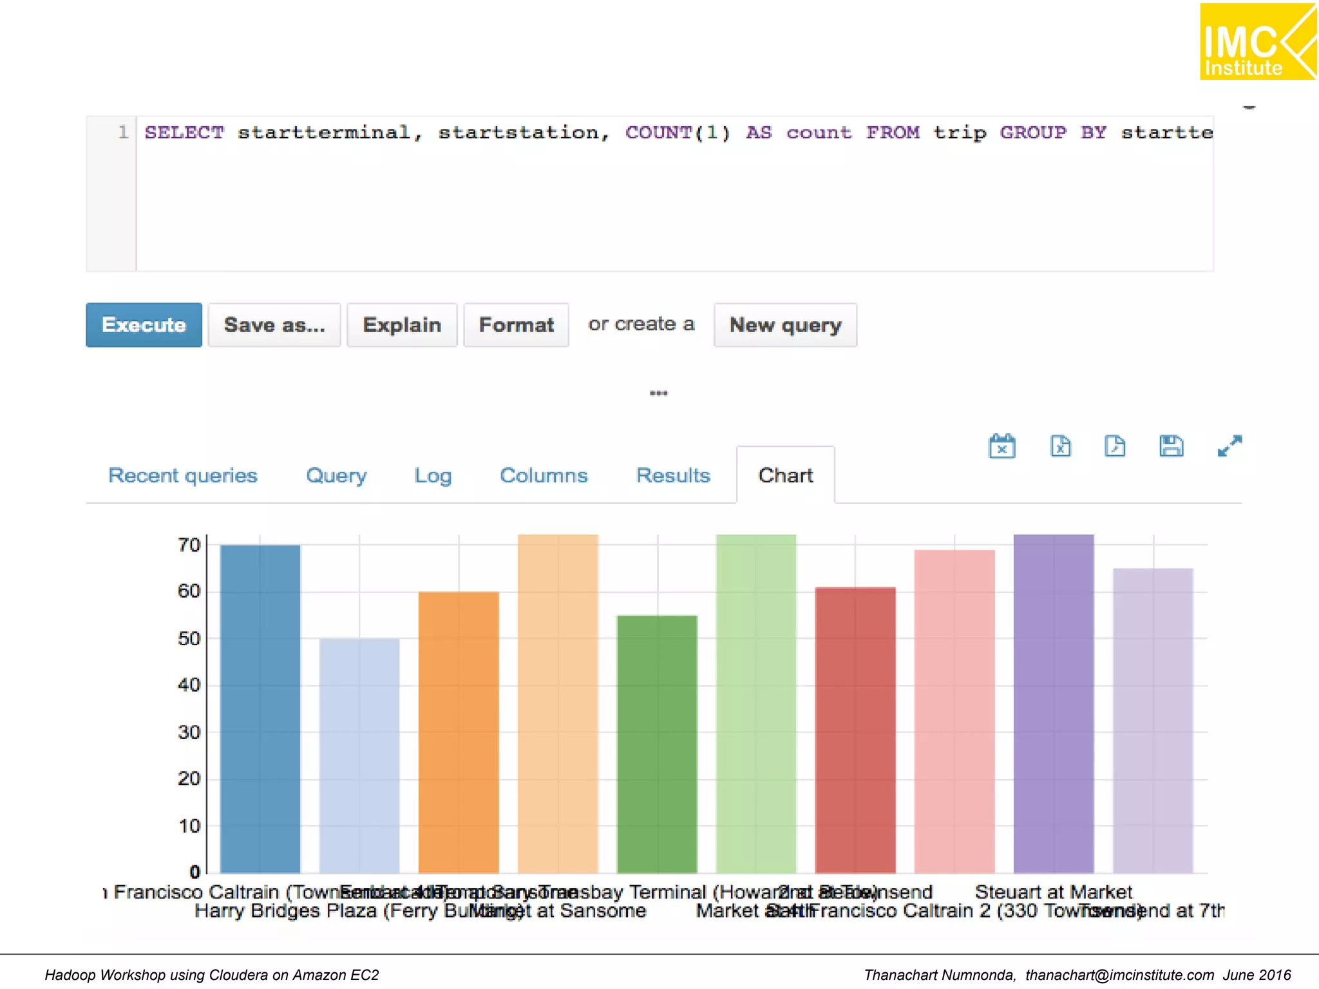Open the Results tab
This screenshot has width=1319, height=989.
[673, 475]
